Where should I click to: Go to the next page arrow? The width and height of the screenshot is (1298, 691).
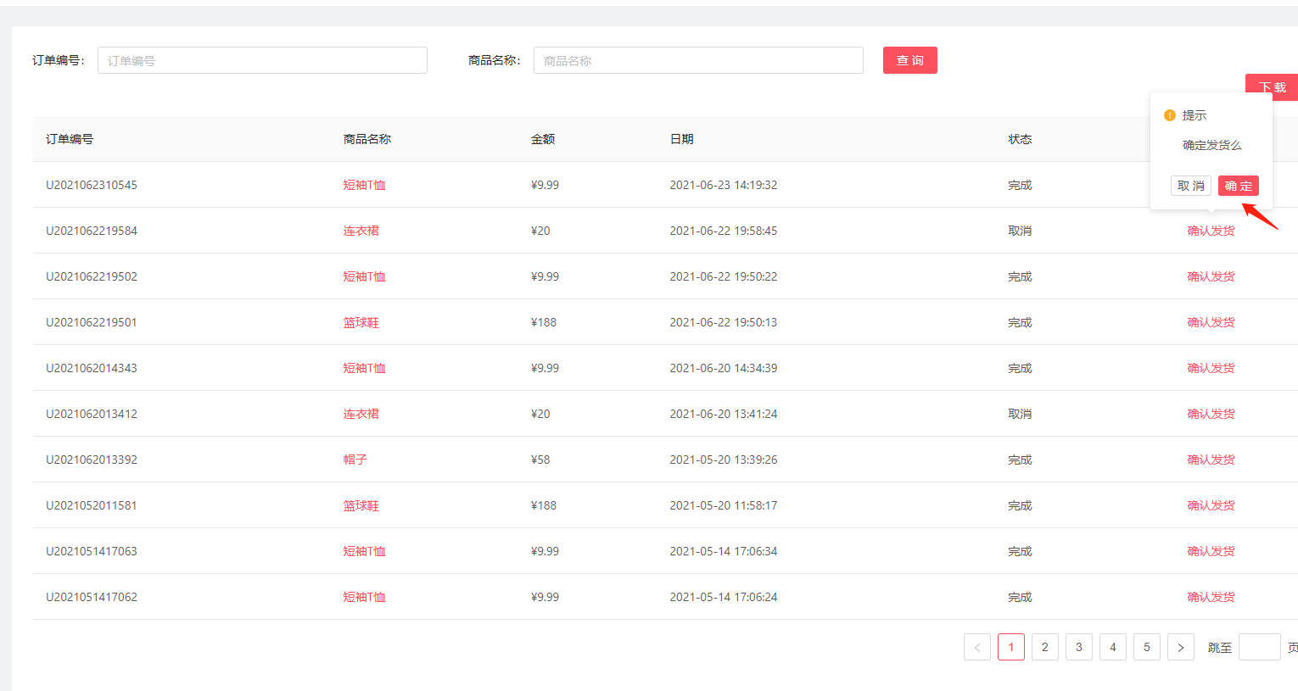(x=1181, y=647)
